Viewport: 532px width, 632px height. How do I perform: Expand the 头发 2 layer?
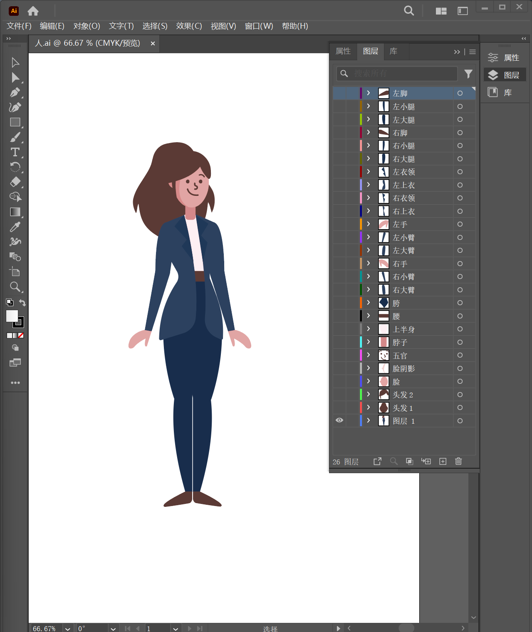point(369,394)
